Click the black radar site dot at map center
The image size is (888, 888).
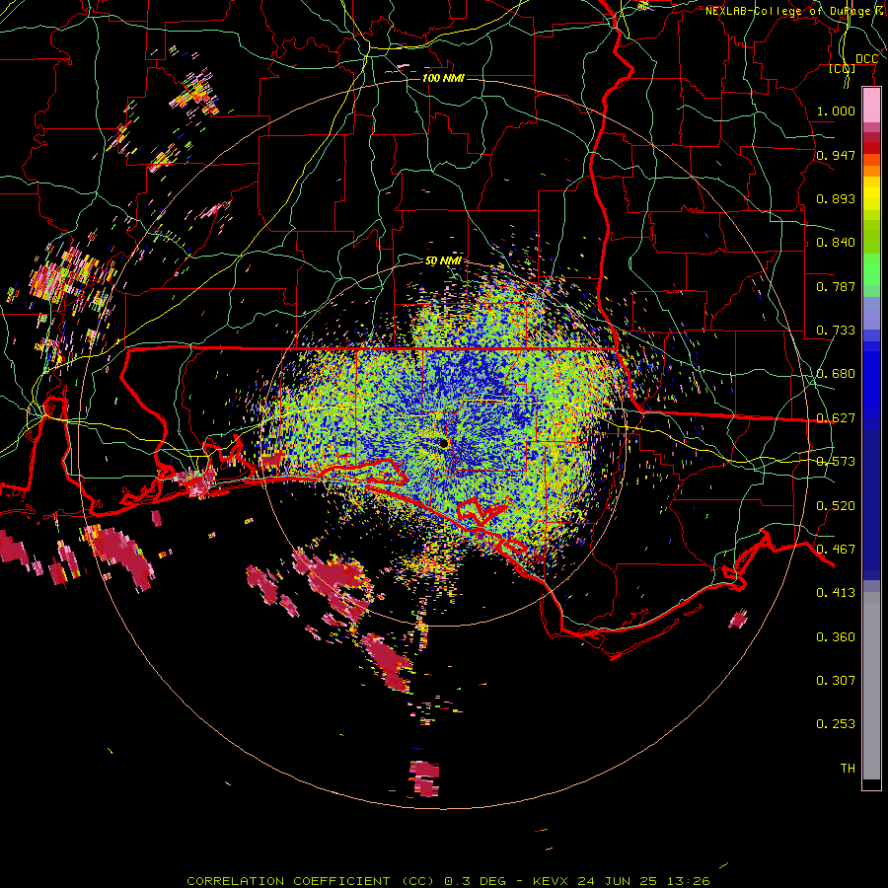[443, 443]
